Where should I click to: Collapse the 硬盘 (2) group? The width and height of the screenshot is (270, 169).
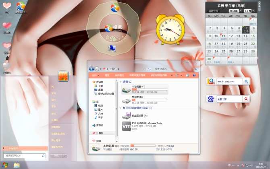click(121, 82)
